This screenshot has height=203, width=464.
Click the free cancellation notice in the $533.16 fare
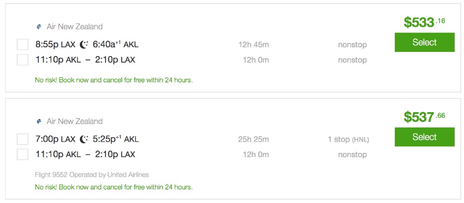pyautogui.click(x=114, y=80)
